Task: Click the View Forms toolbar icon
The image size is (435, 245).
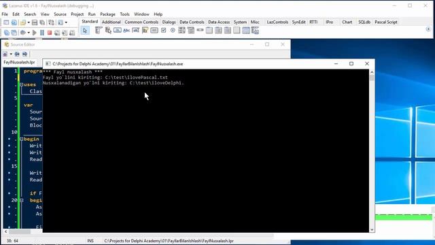Action: pos(14,33)
